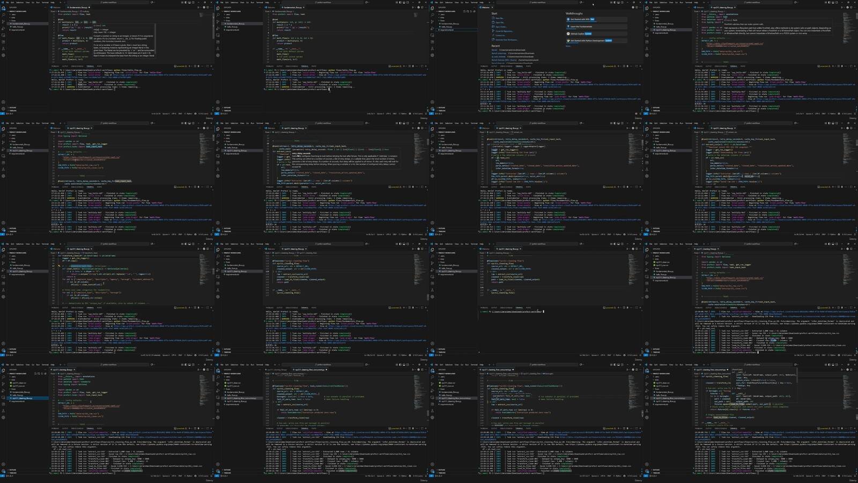Open Extensions view in the Welcome page window
This screenshot has height=483, width=858.
click(x=432, y=41)
